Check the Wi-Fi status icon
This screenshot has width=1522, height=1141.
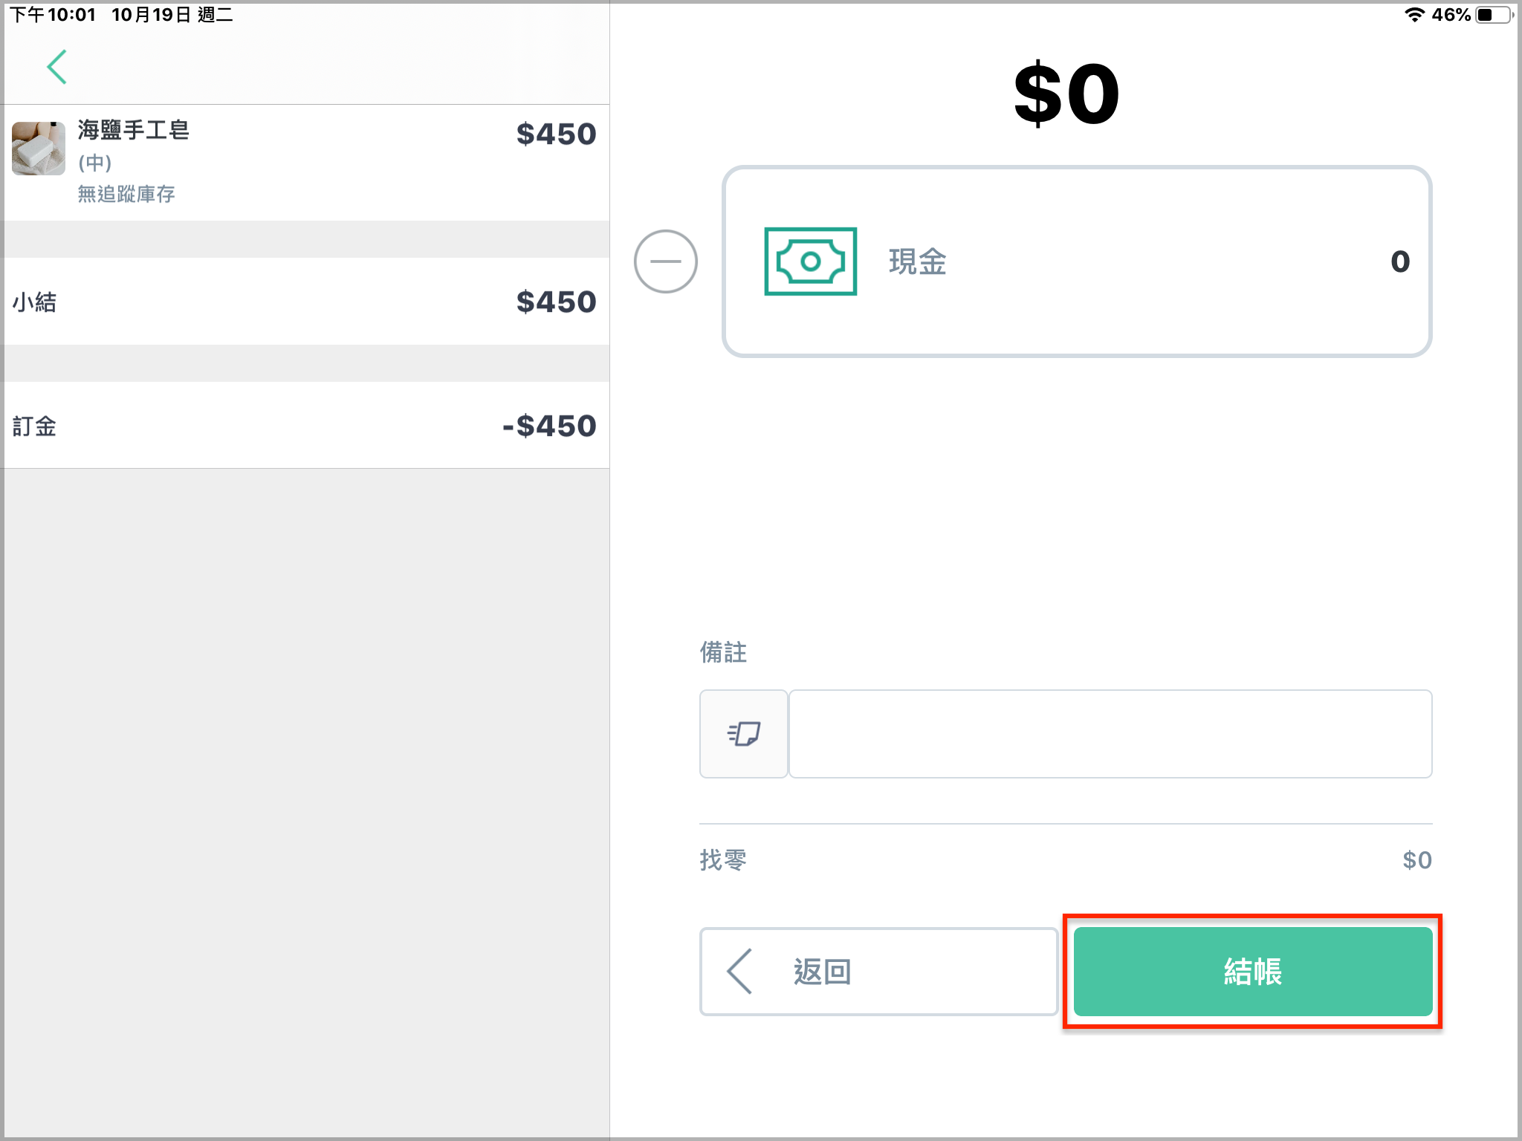tap(1413, 15)
